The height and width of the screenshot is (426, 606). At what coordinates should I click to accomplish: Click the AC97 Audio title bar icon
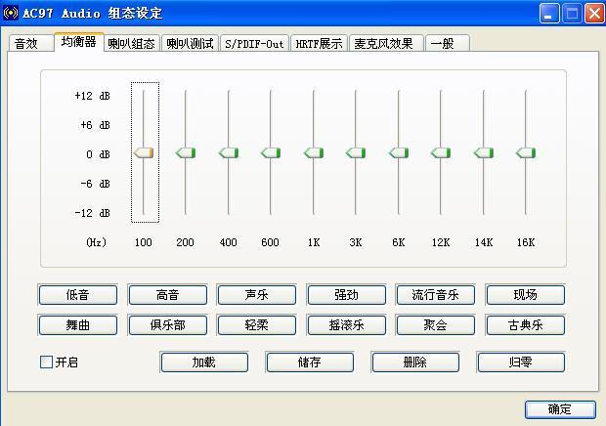[10, 13]
